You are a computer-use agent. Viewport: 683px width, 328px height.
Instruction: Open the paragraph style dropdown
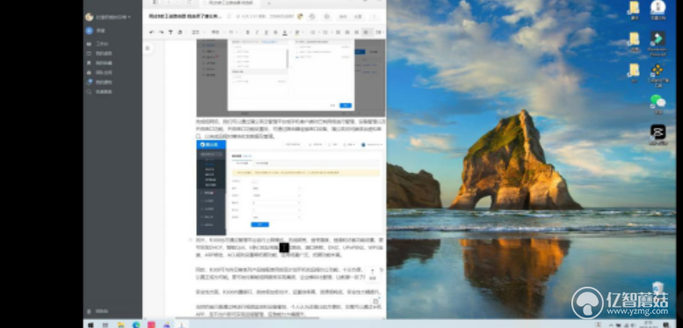pyautogui.click(x=197, y=33)
